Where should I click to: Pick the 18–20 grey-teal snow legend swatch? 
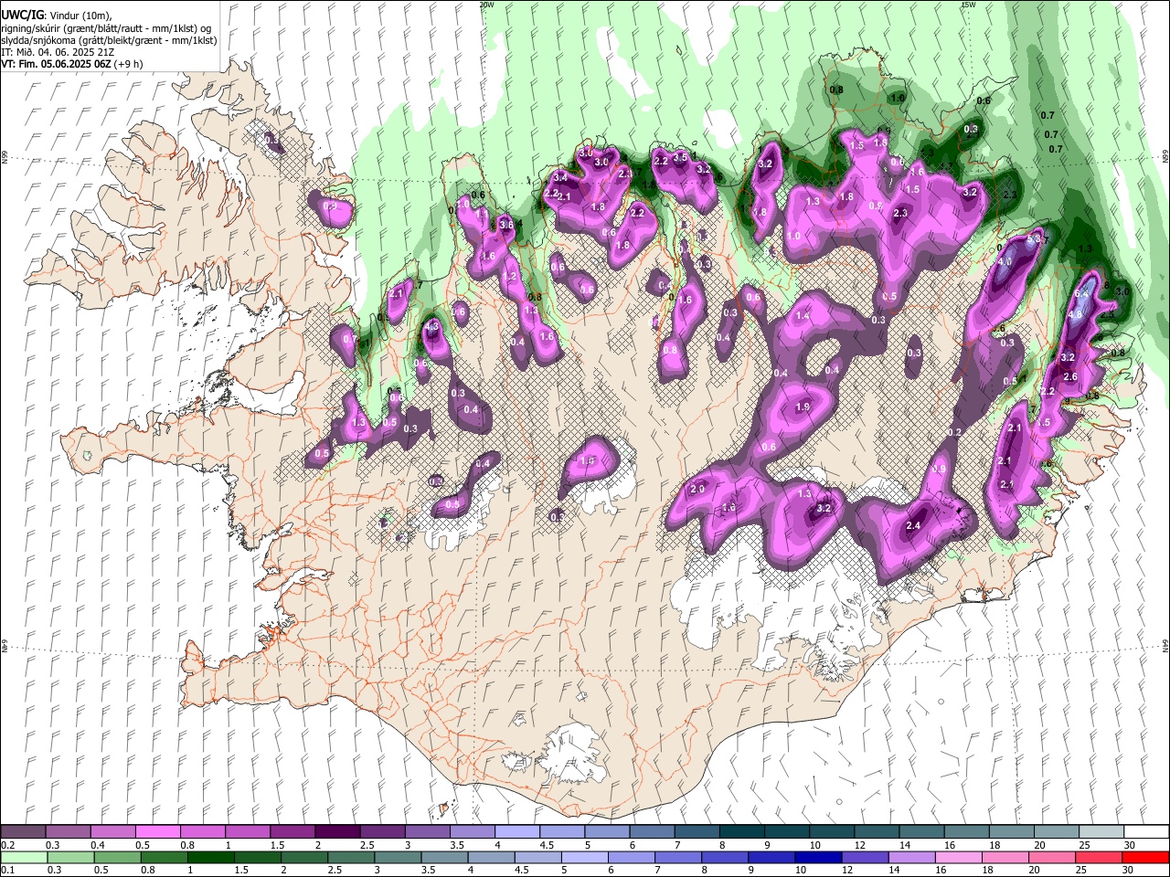point(1011,832)
